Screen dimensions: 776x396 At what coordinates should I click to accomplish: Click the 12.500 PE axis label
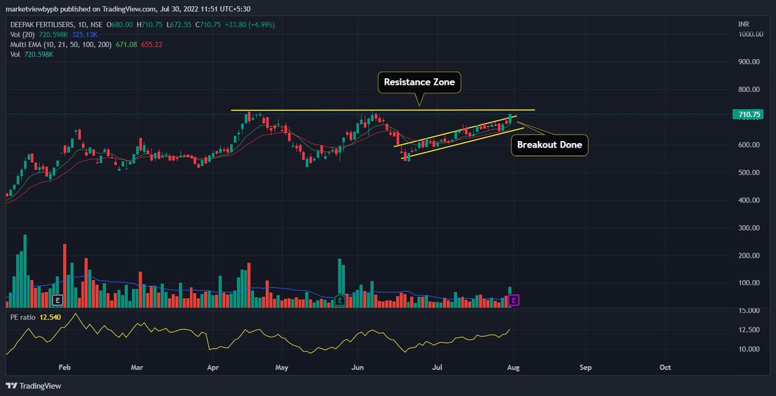750,330
